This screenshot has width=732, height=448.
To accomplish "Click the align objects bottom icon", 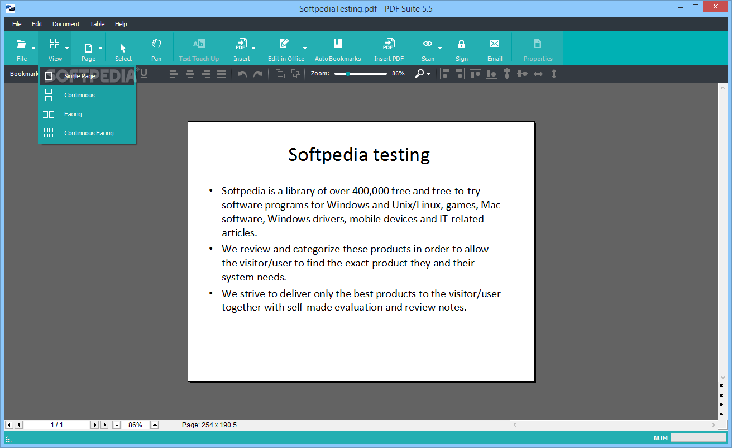I will (491, 74).
